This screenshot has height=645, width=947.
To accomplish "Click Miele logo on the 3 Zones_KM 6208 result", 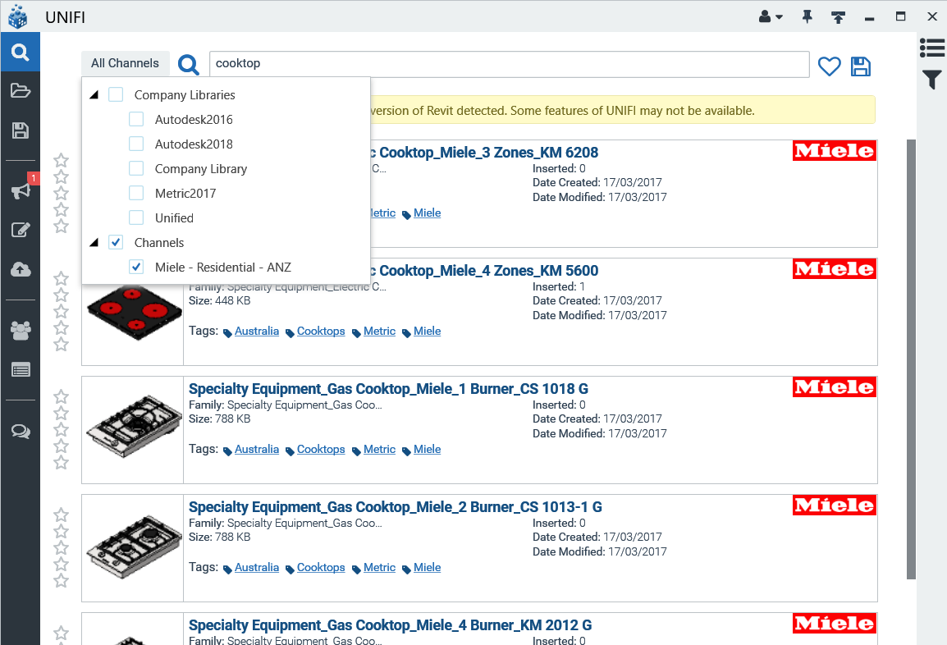I will pyautogui.click(x=834, y=151).
